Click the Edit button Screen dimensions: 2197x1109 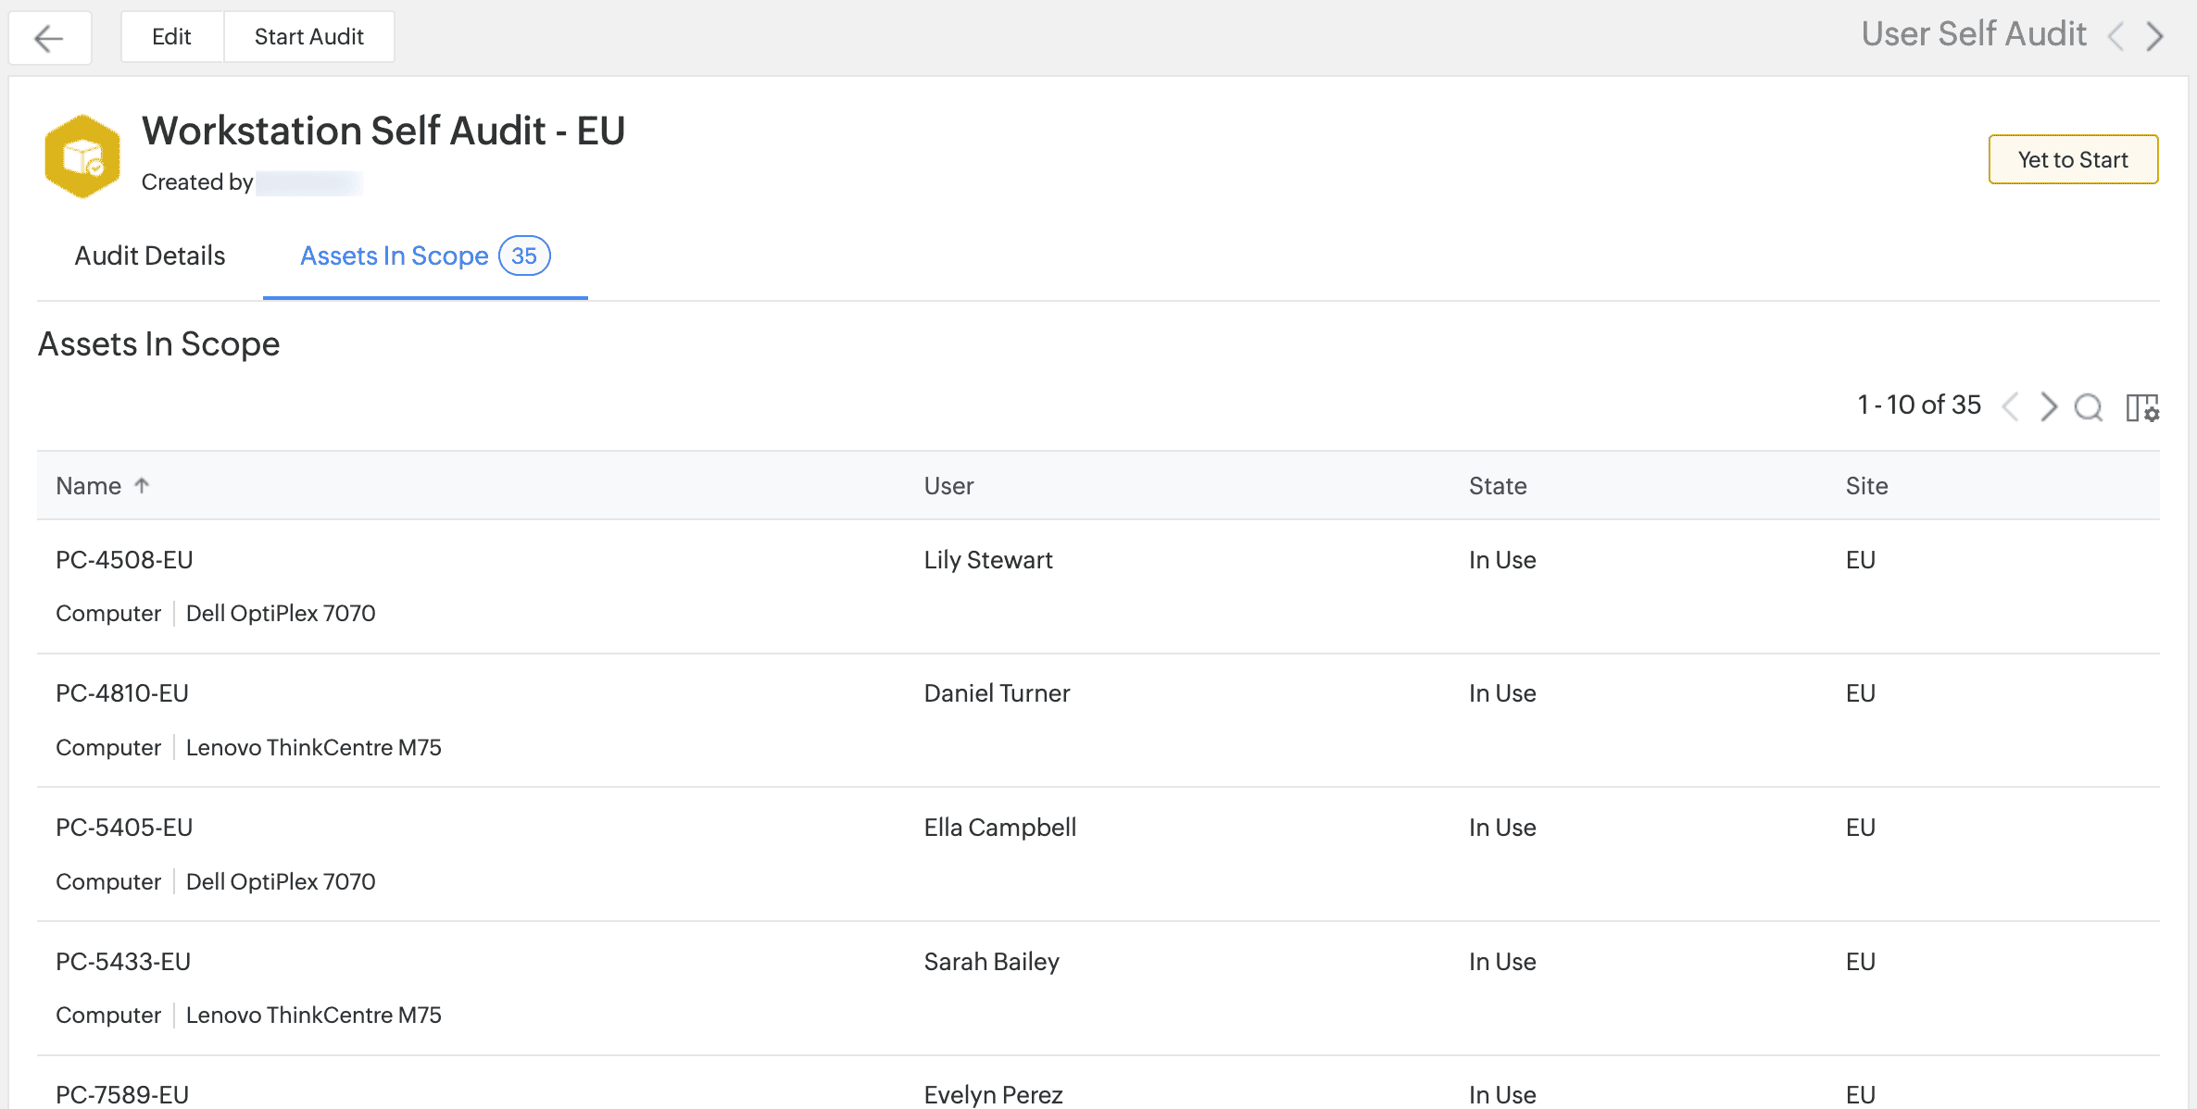[x=171, y=37]
